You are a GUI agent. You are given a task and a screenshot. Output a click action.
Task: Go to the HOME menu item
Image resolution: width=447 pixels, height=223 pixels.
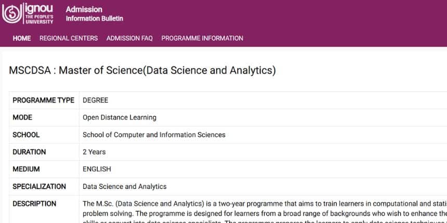pos(22,38)
